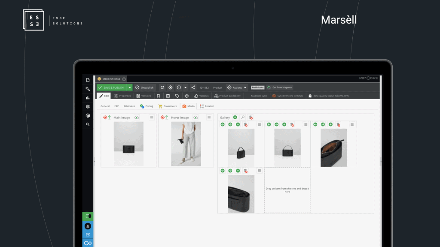Click the Main Image red target icon

[105, 117]
